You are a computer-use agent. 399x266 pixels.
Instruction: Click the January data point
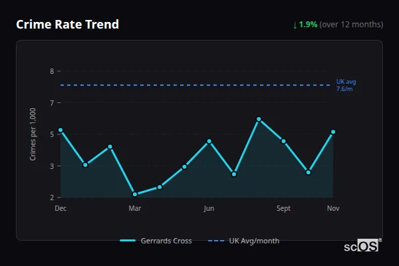pos(86,165)
